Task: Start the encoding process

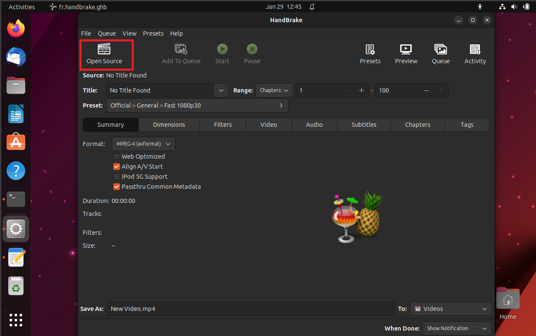Action: pyautogui.click(x=222, y=54)
